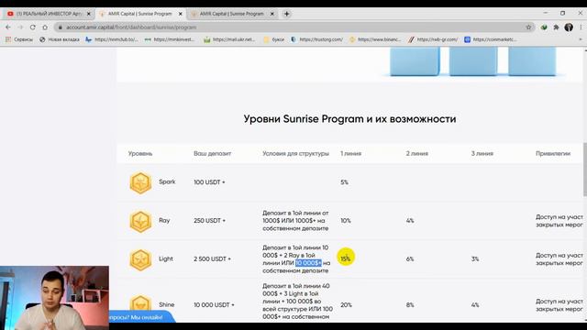The image size is (587, 330).
Task: Open the mmkinvest bookmark
Action: click(170, 39)
